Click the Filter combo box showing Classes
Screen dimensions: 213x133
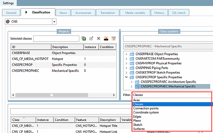point(172,95)
